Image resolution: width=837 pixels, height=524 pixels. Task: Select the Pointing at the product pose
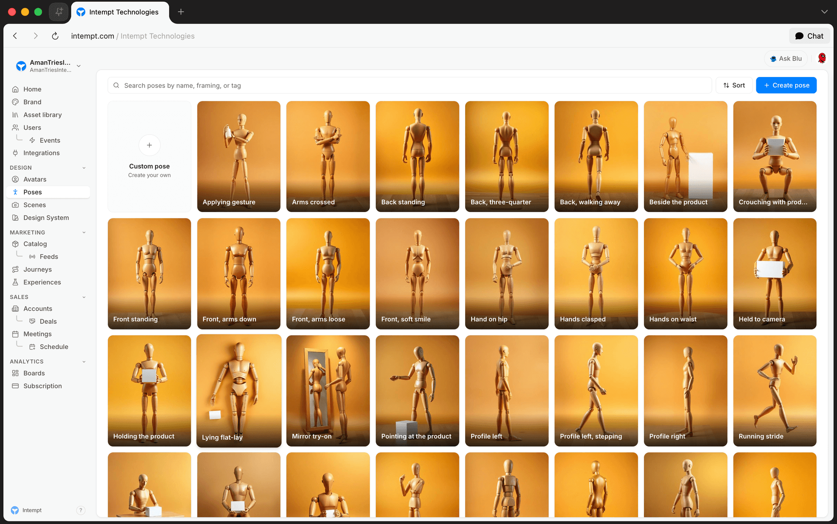(x=418, y=391)
